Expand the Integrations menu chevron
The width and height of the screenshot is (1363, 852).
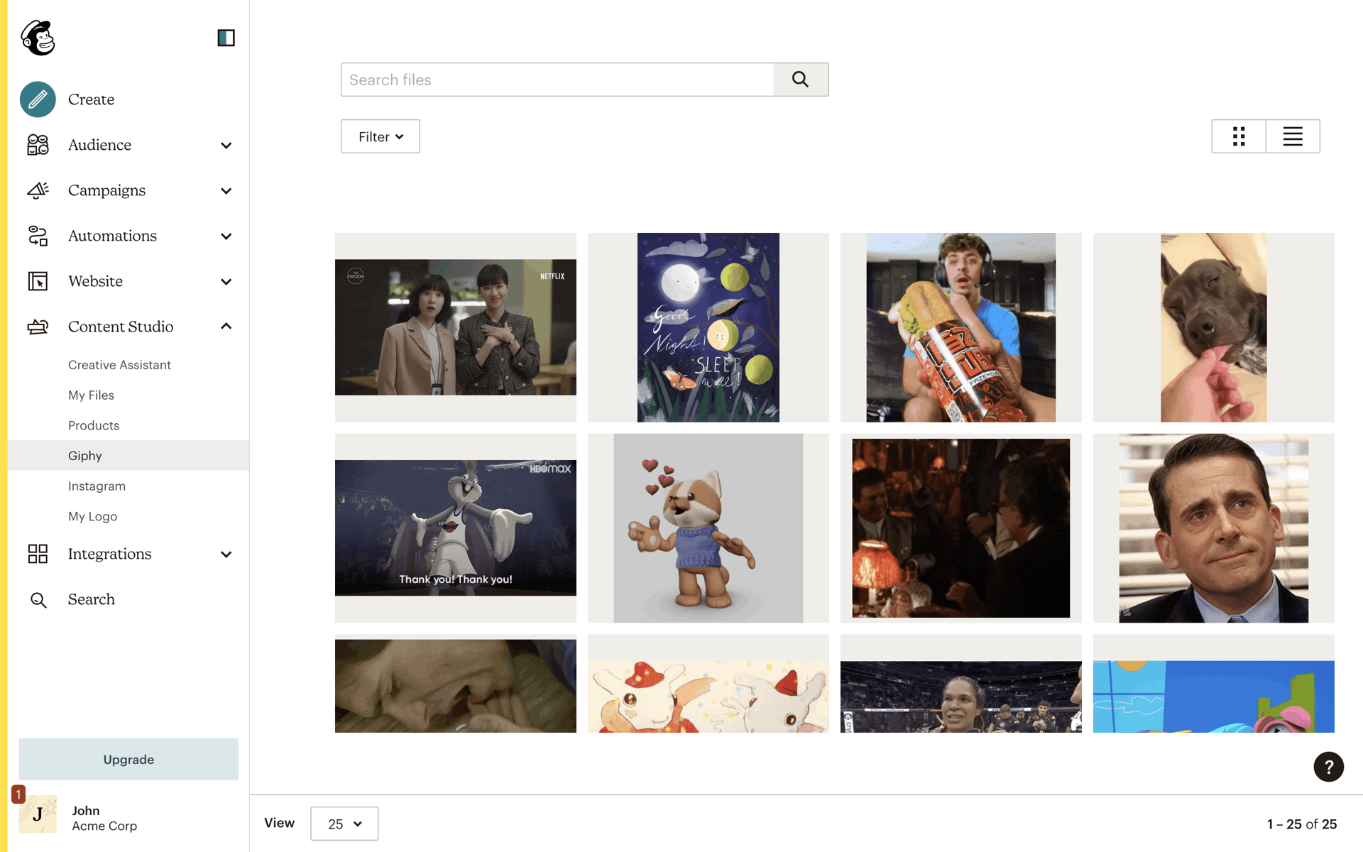click(226, 555)
